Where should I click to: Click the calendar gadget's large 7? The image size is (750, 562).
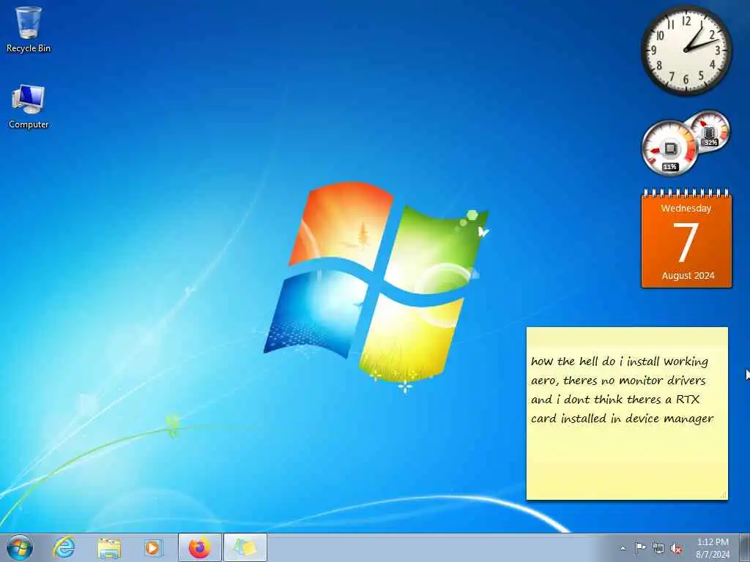point(686,242)
